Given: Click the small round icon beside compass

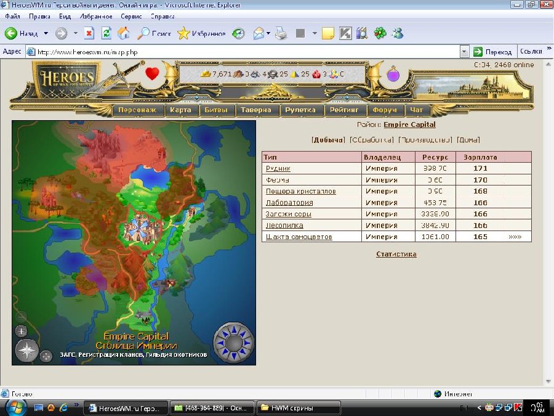Looking at the screenshot, I should [46, 356].
